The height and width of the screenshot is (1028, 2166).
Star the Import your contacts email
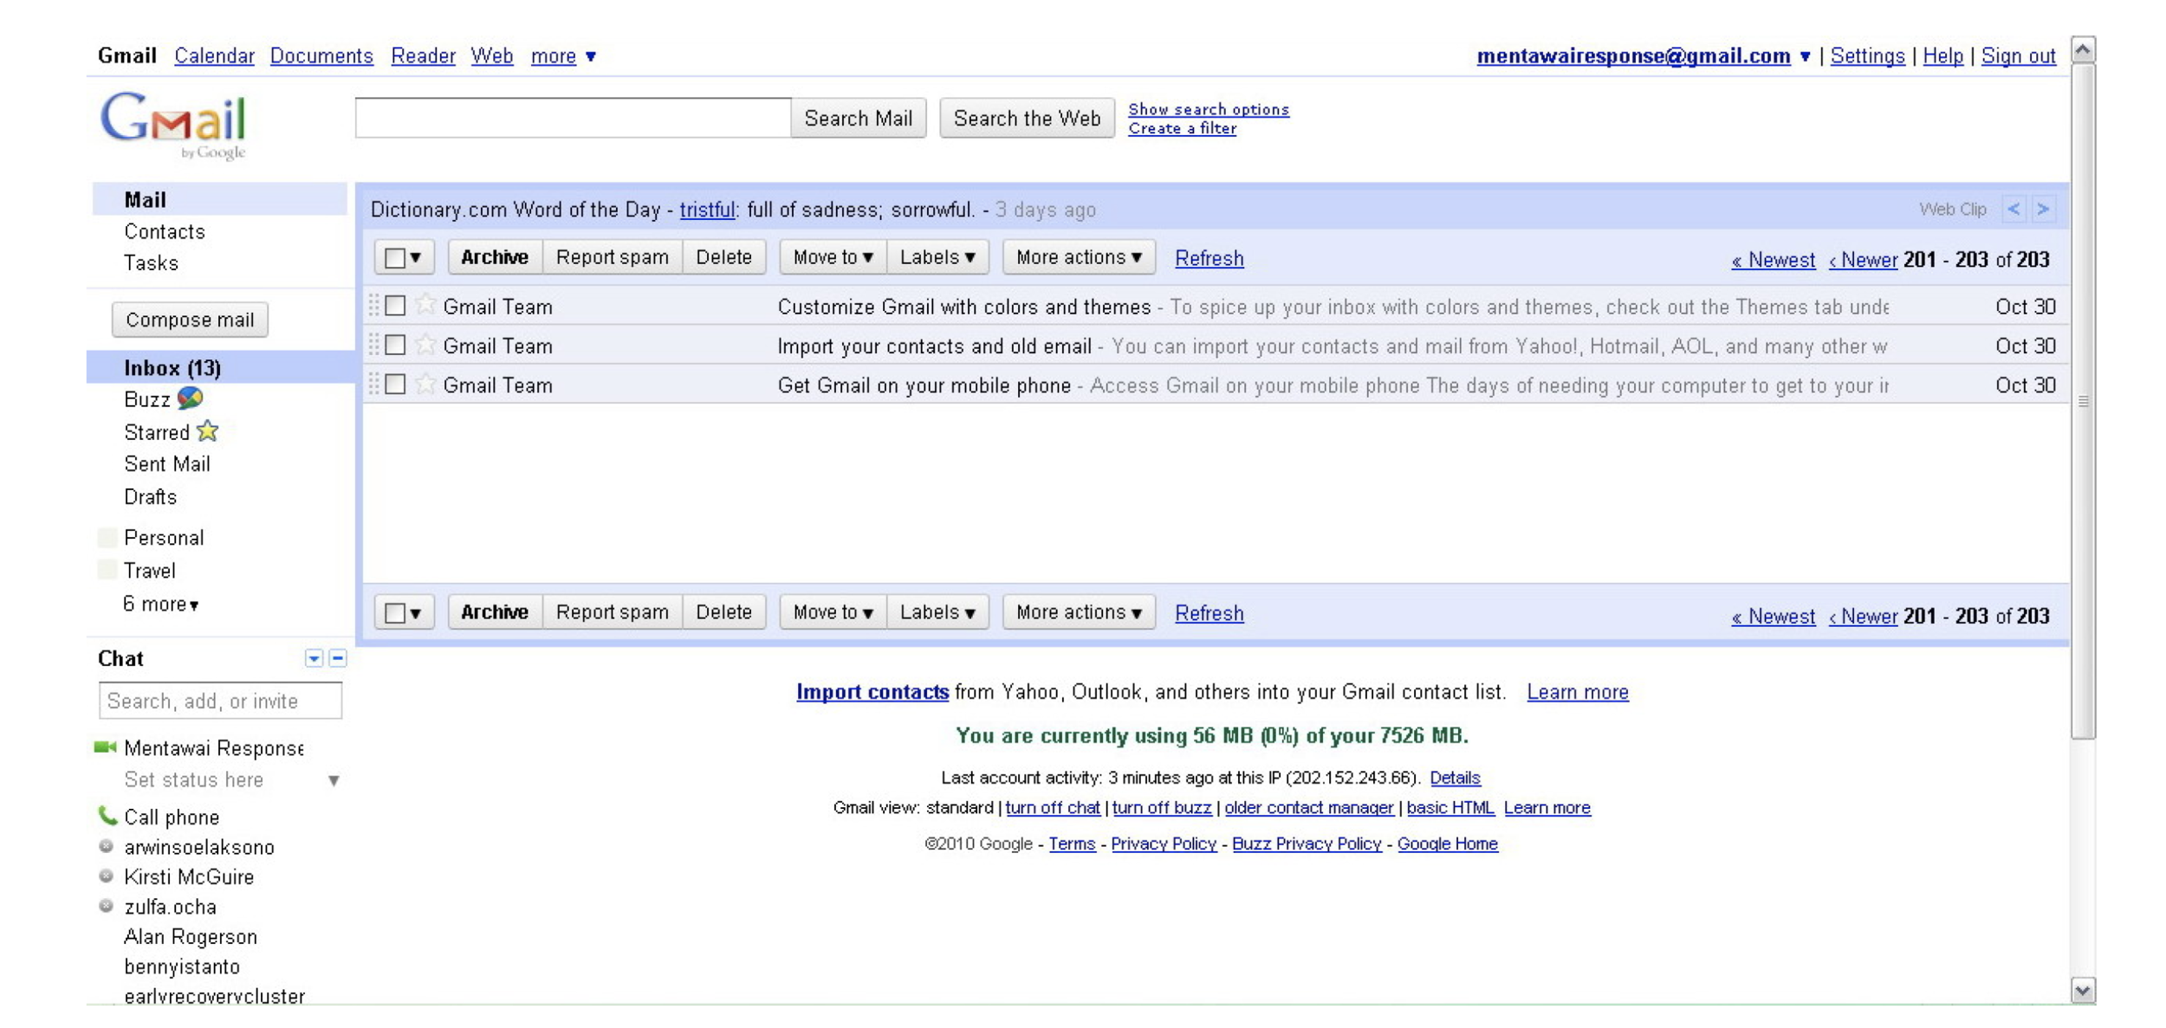(425, 346)
